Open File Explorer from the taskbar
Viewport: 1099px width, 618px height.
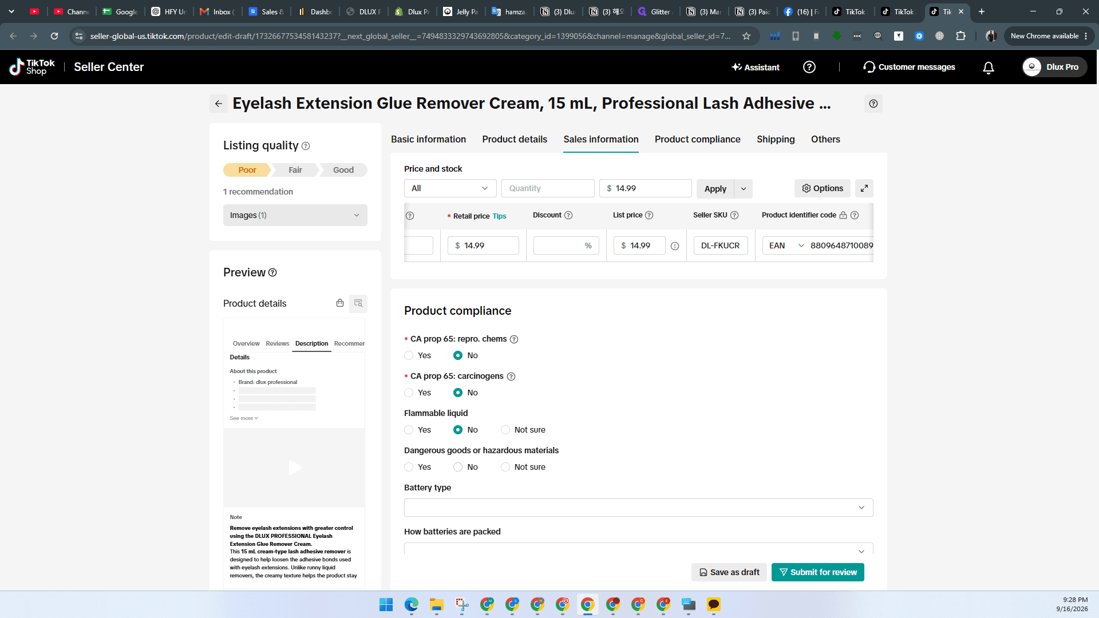click(437, 605)
